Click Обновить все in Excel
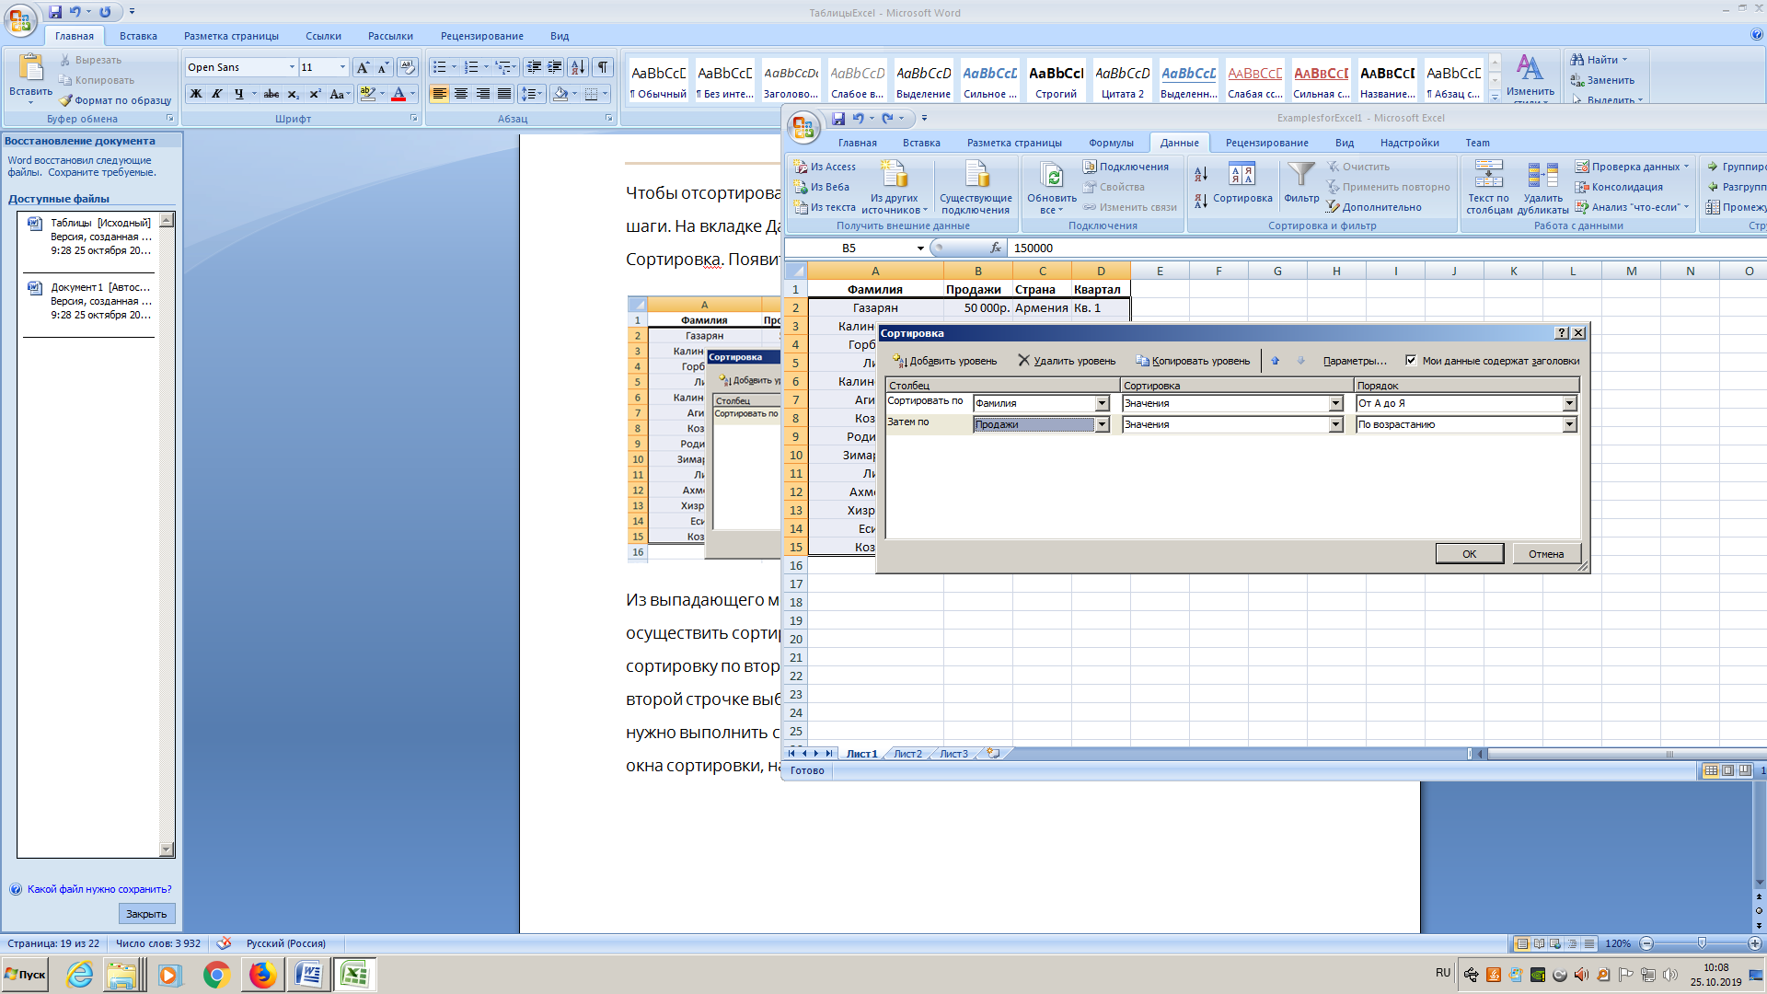The height and width of the screenshot is (994, 1767). [x=1051, y=188]
